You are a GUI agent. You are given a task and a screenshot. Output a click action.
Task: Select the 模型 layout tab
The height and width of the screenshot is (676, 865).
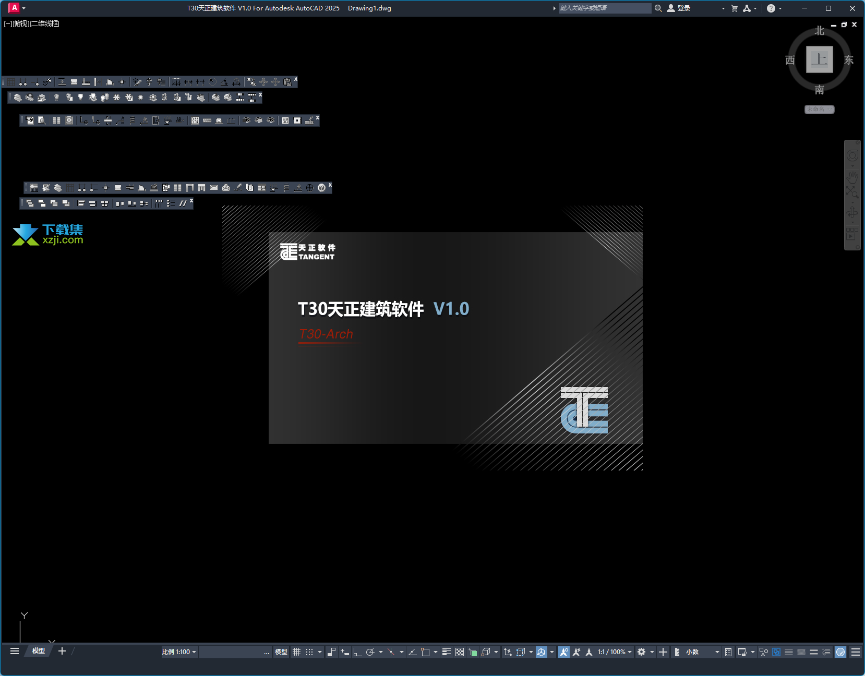coord(39,651)
